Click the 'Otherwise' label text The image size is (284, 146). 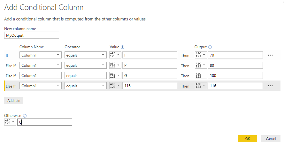(13, 116)
